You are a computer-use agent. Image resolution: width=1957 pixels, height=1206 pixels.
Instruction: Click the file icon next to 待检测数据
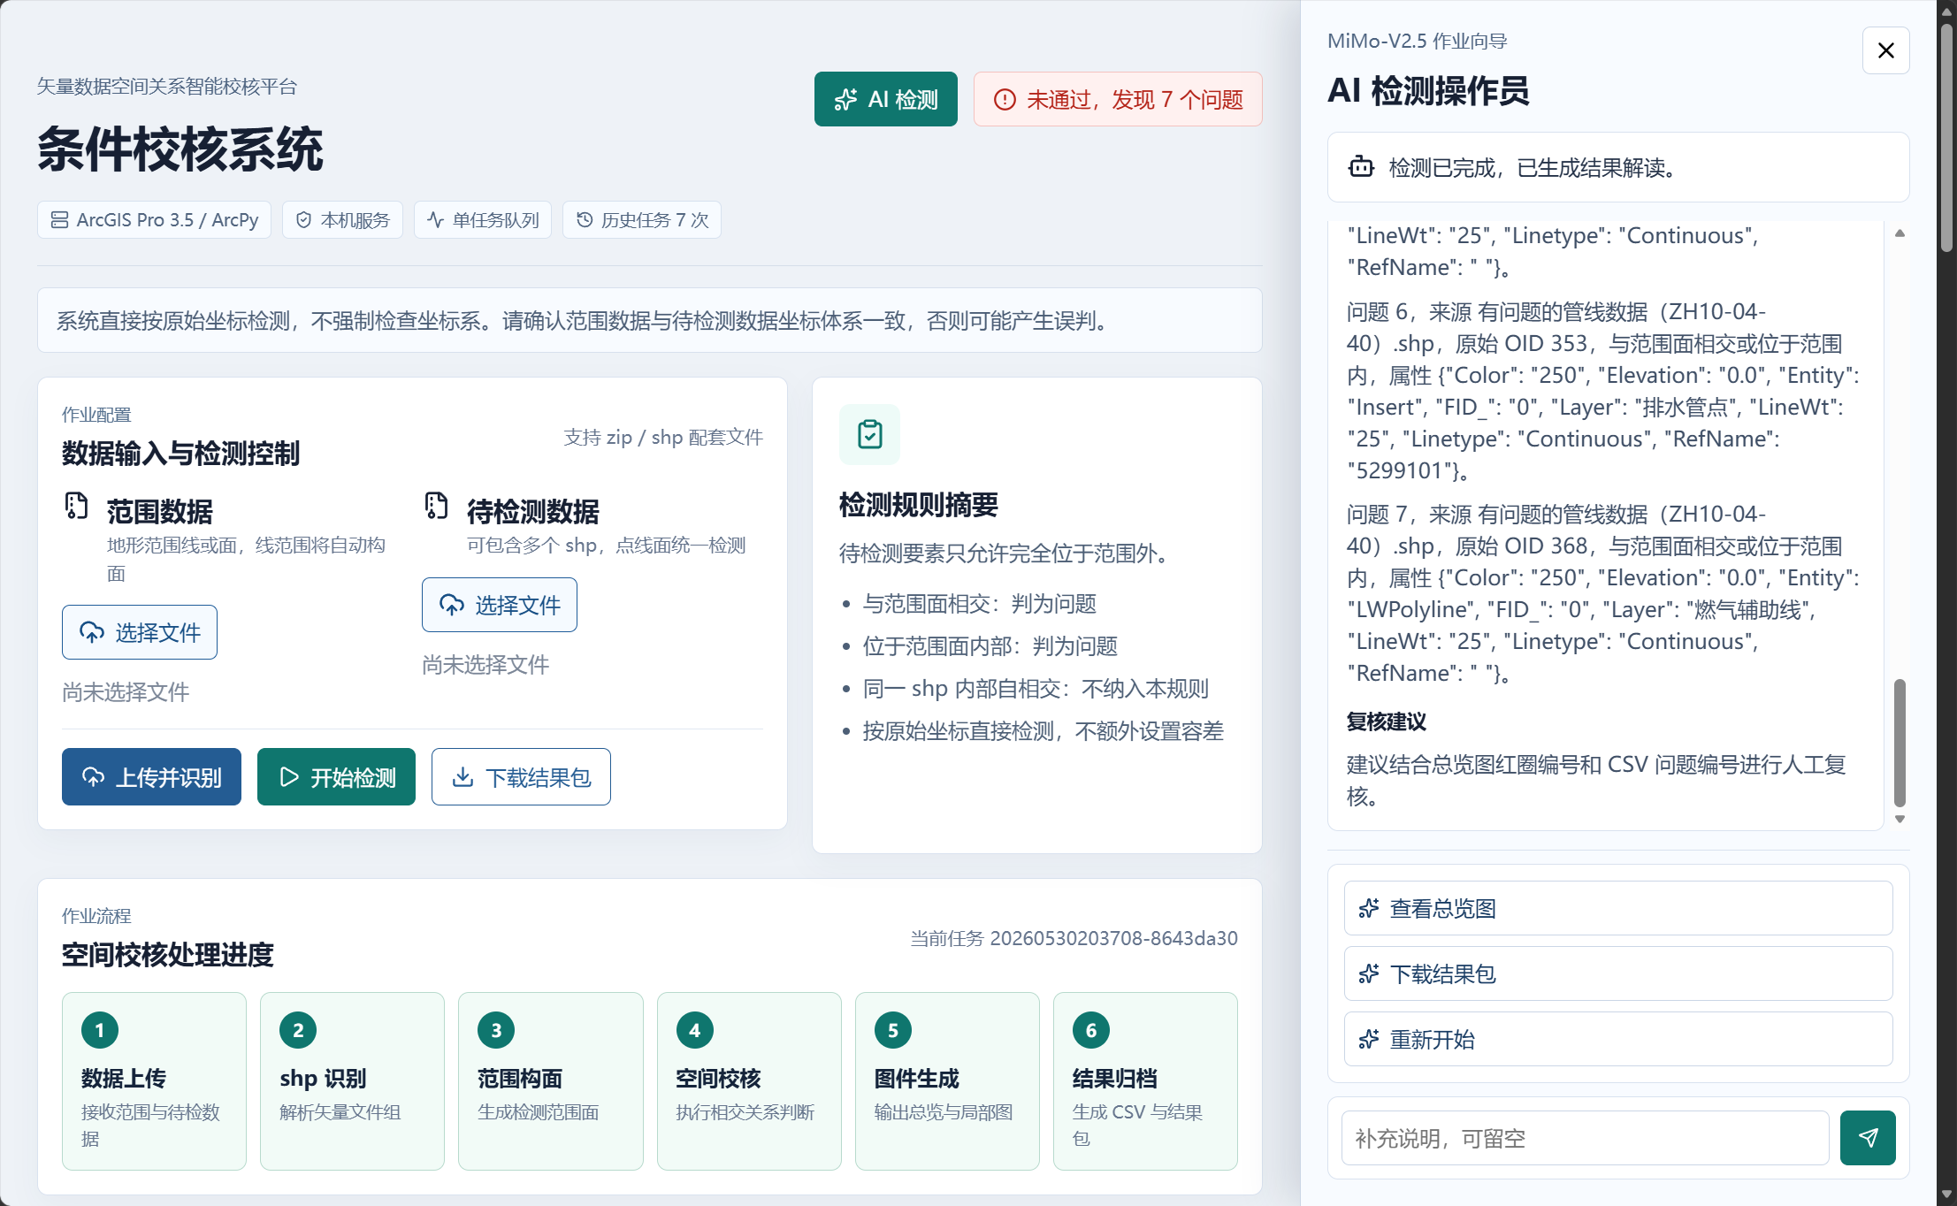tap(436, 506)
